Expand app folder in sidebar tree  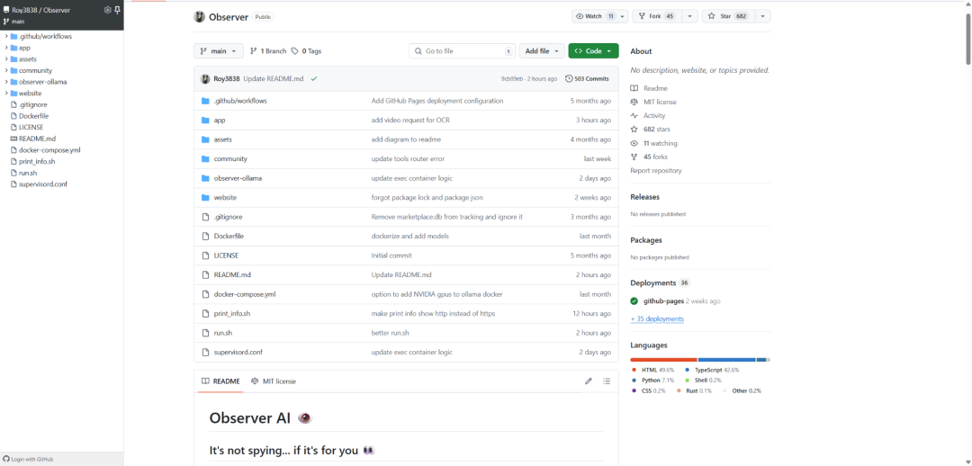6,48
